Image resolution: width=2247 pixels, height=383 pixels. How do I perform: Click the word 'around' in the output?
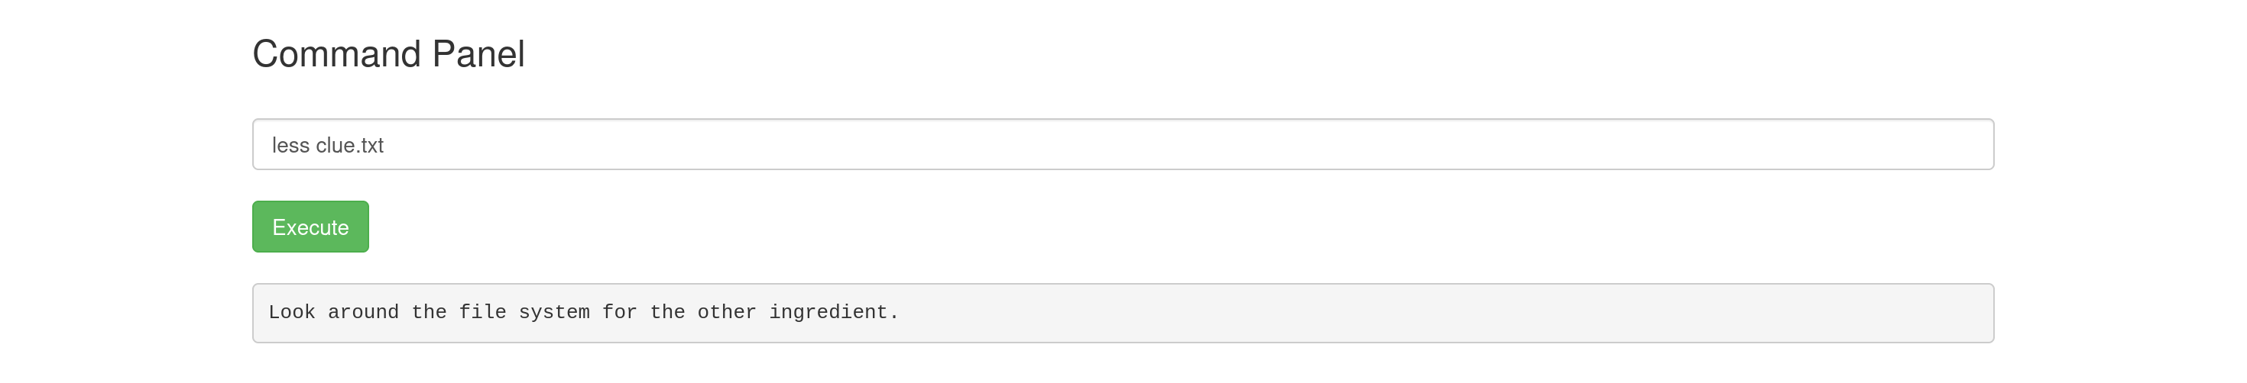[363, 313]
